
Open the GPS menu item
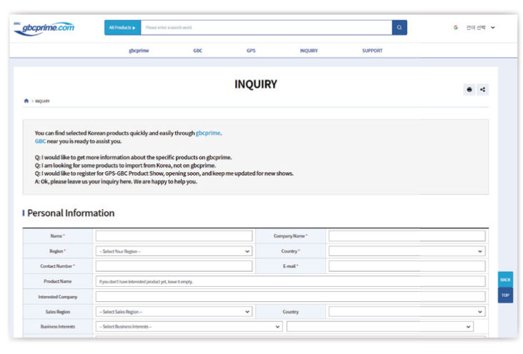pyautogui.click(x=251, y=51)
